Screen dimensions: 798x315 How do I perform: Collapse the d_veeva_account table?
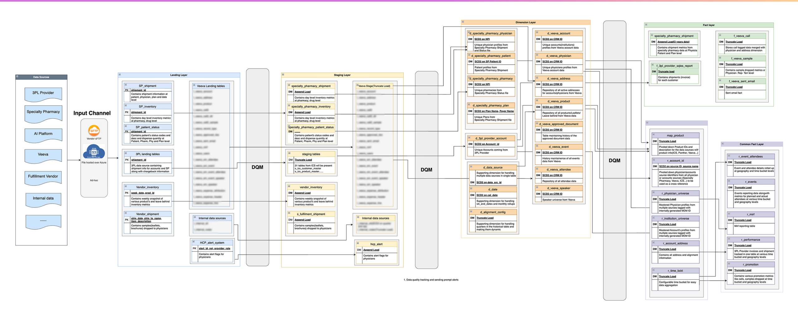pyautogui.click(x=537, y=32)
